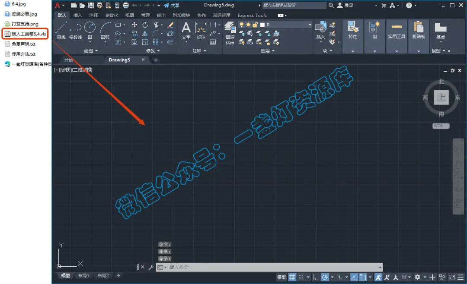Image resolution: width=467 pixels, height=284 pixels.
Task: Toggle clean screen icon in status bar
Action: coord(452,277)
